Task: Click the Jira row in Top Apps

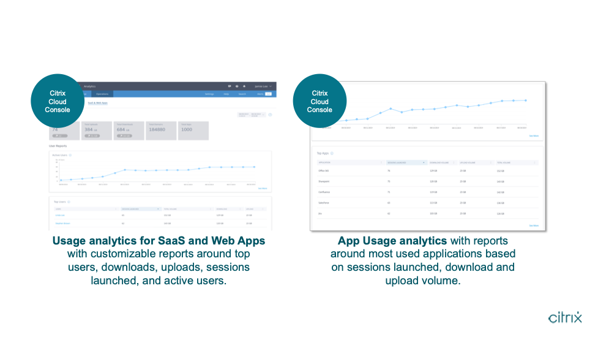Action: pyautogui.click(x=427, y=214)
